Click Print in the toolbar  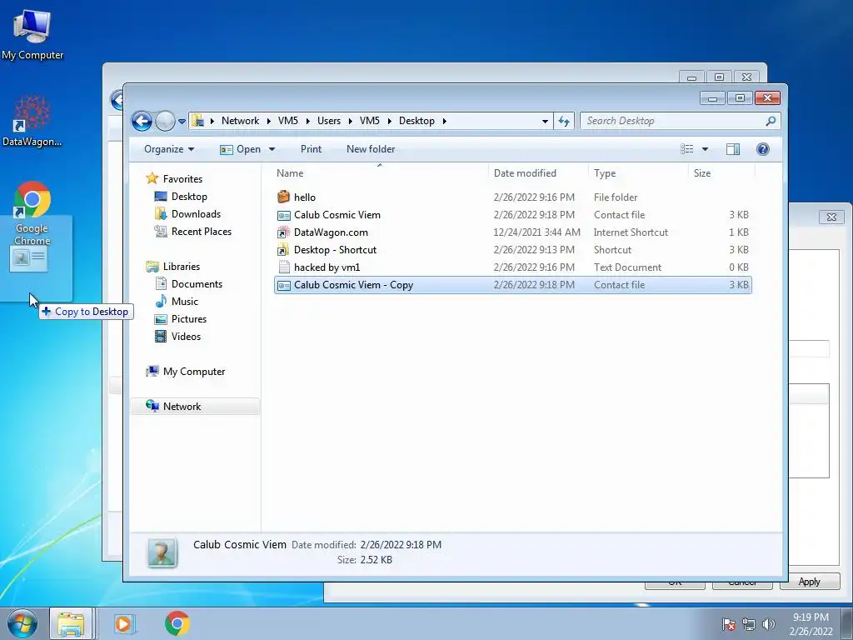tap(311, 149)
